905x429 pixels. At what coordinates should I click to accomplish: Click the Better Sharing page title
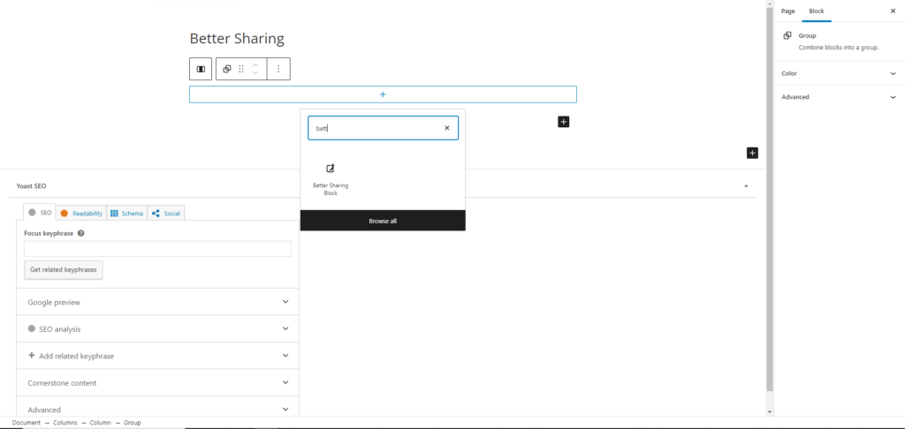[237, 39]
